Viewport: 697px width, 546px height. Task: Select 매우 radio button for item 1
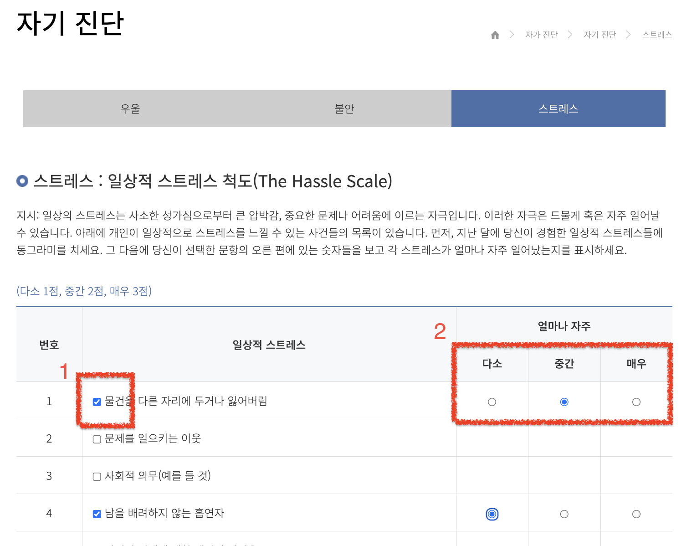(x=636, y=402)
